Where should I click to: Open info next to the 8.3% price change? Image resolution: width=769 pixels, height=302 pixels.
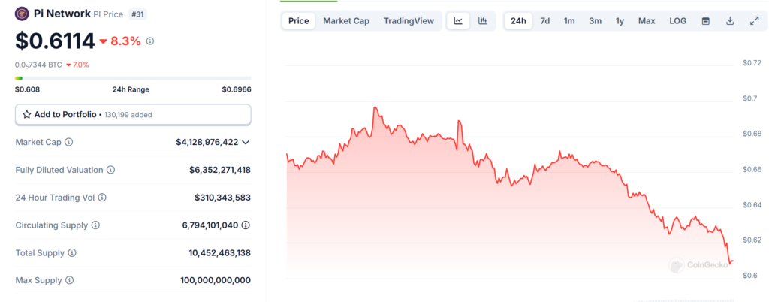[x=150, y=41]
